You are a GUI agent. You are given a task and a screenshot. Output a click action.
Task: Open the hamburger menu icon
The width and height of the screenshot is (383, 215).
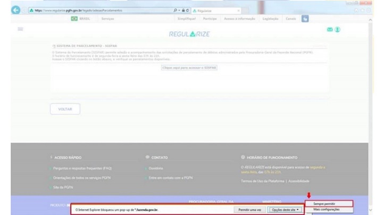(21, 29)
